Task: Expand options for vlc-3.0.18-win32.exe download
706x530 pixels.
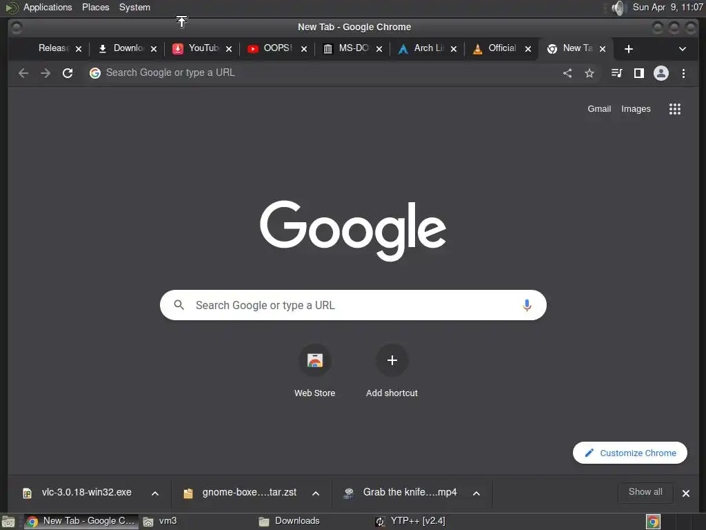Action: [155, 493]
